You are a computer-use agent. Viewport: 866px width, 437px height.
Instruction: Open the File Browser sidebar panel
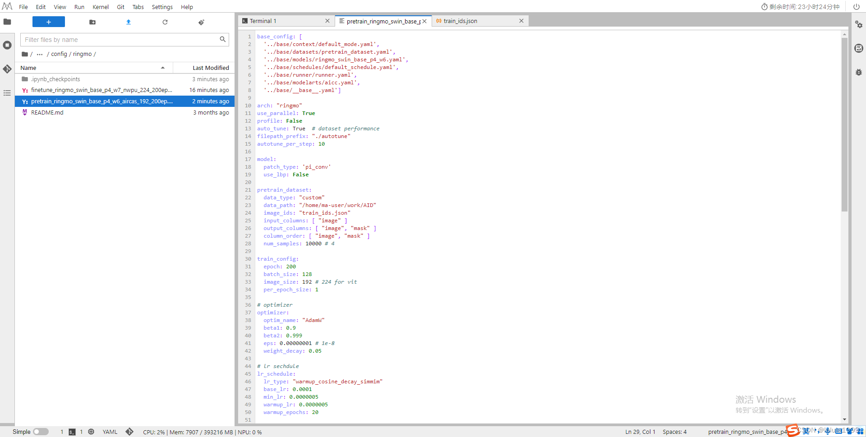pyautogui.click(x=7, y=22)
